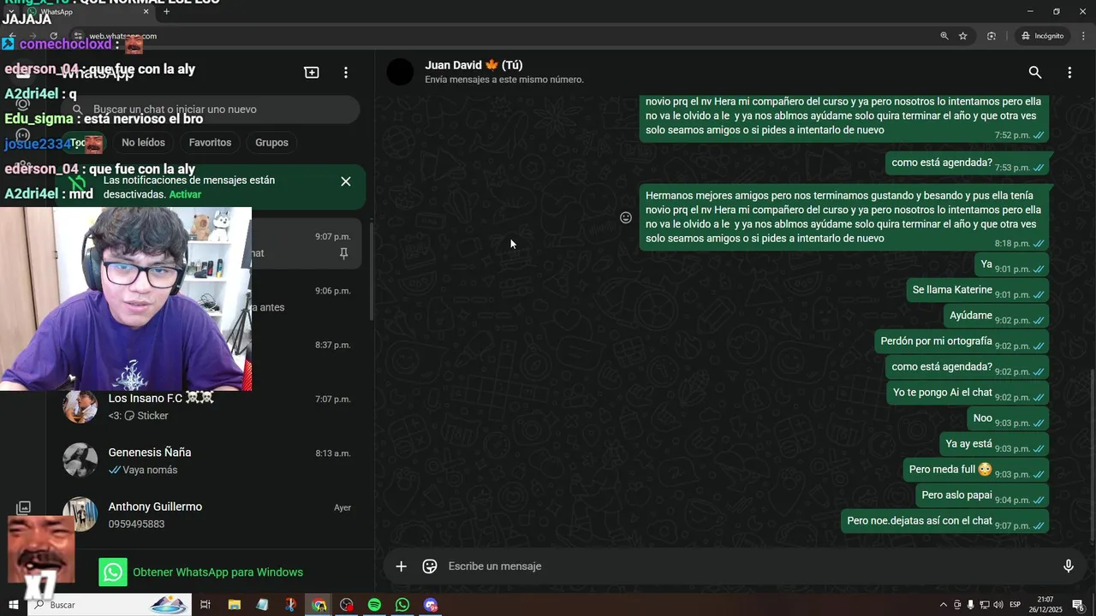
Task: Dismiss the notifications disabled banner
Action: [x=346, y=181]
